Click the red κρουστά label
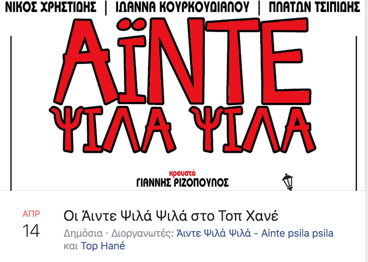Image resolution: width=368 pixels, height=262 pixels. pyautogui.click(x=182, y=173)
